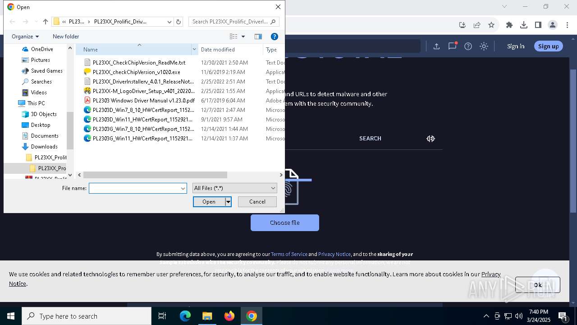Select PL23XX-M_LogoDriver_Setup installer file

(x=139, y=91)
